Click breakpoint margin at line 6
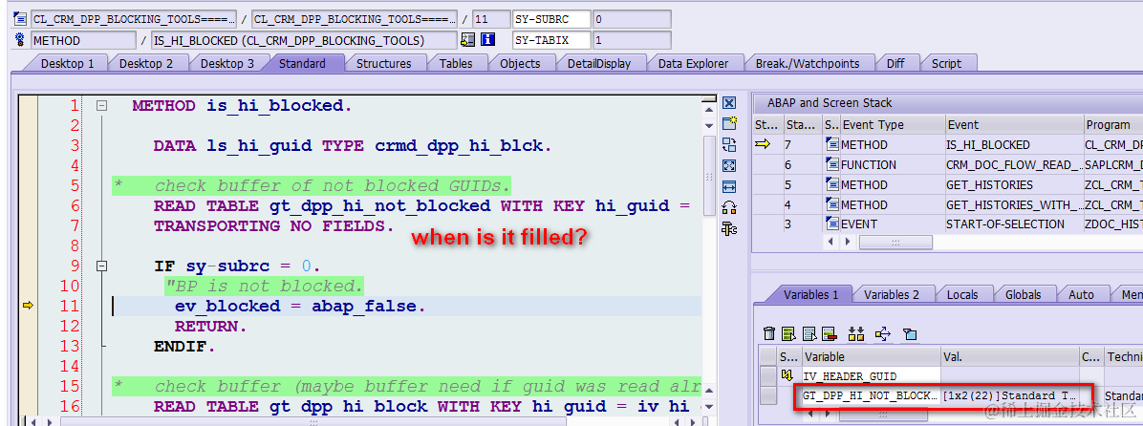Viewport: 1143px width, 426px height. pos(29,206)
